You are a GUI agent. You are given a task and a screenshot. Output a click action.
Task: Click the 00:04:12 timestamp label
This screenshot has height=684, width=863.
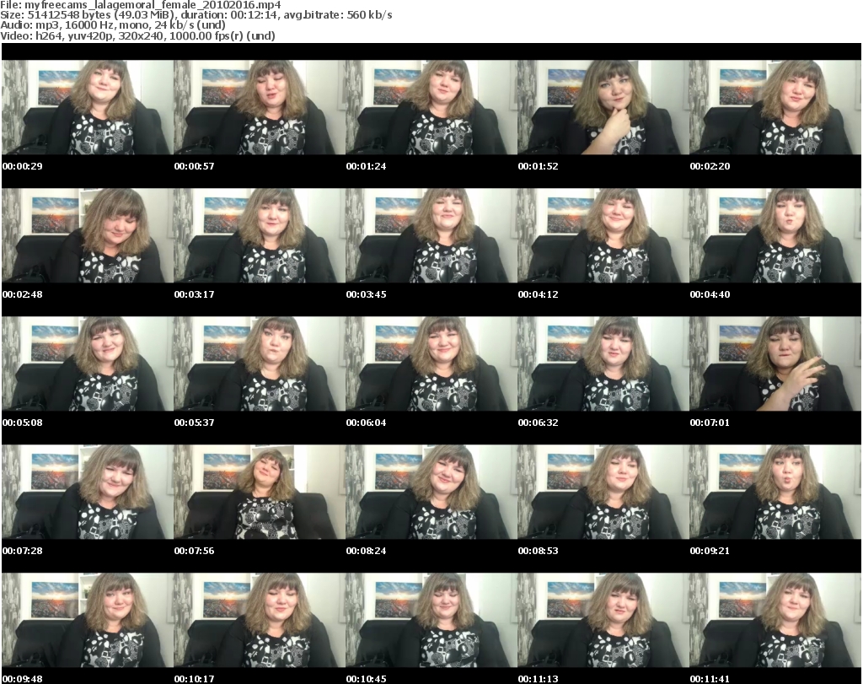[x=538, y=294]
